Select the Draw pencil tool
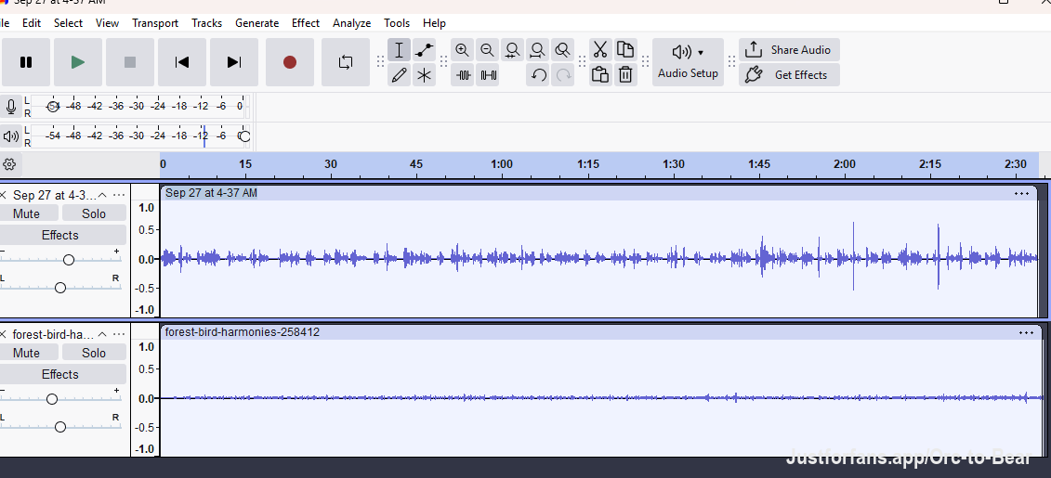This screenshot has width=1051, height=478. 399,75
